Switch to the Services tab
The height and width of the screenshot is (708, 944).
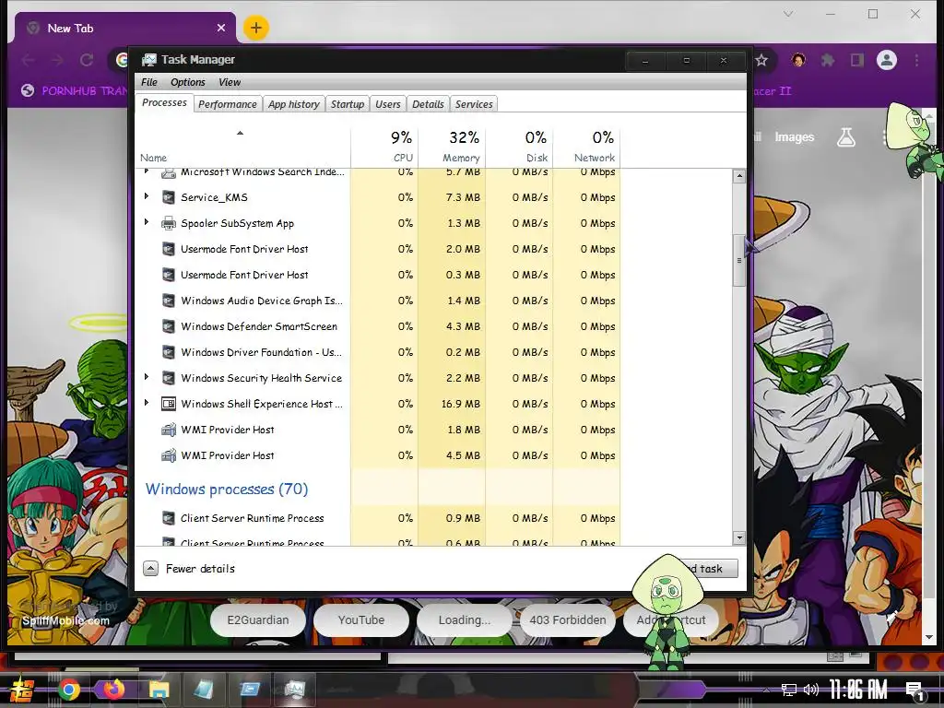pyautogui.click(x=474, y=104)
